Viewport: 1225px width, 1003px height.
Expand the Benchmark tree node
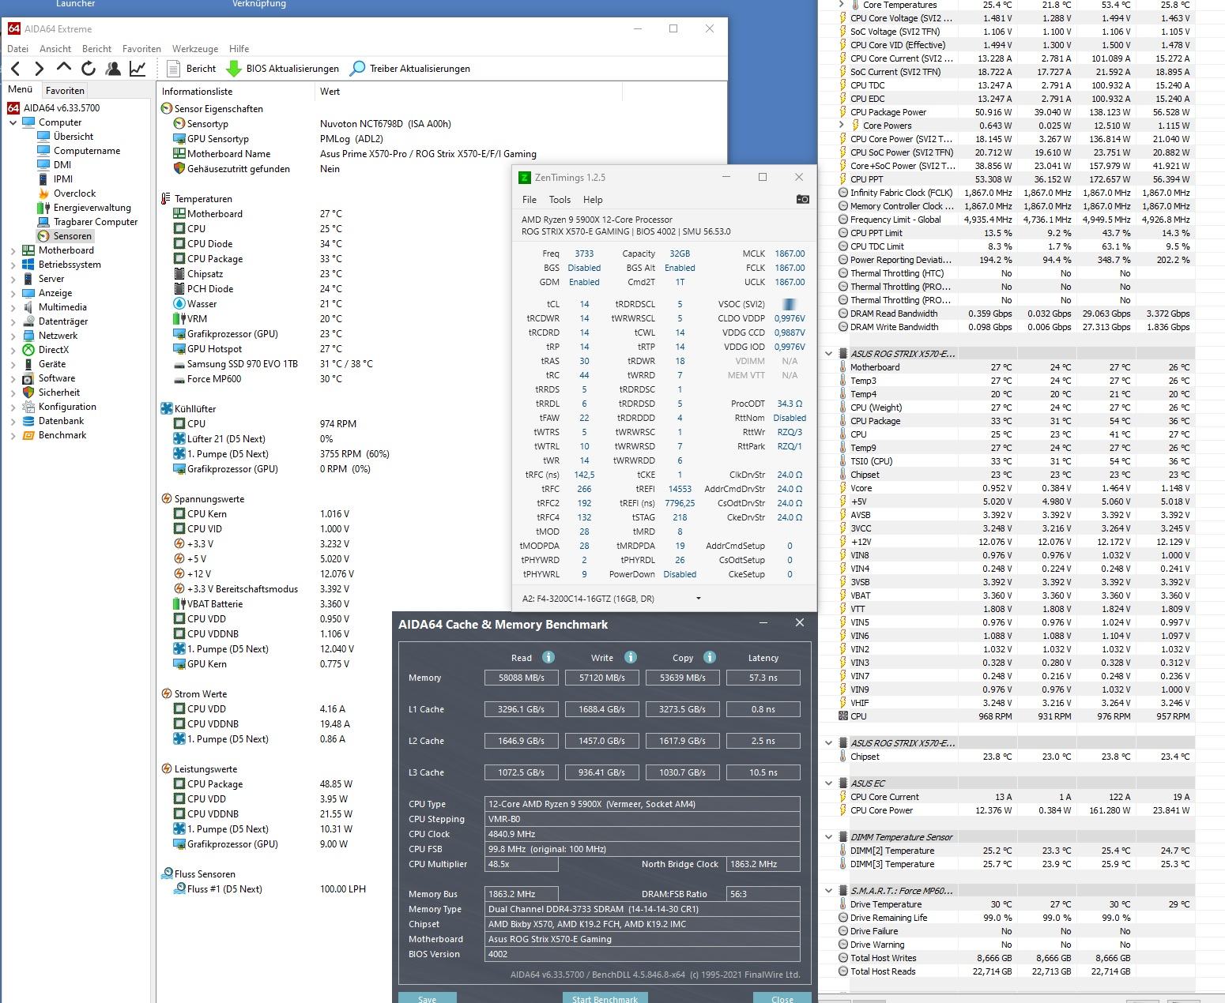click(x=13, y=435)
